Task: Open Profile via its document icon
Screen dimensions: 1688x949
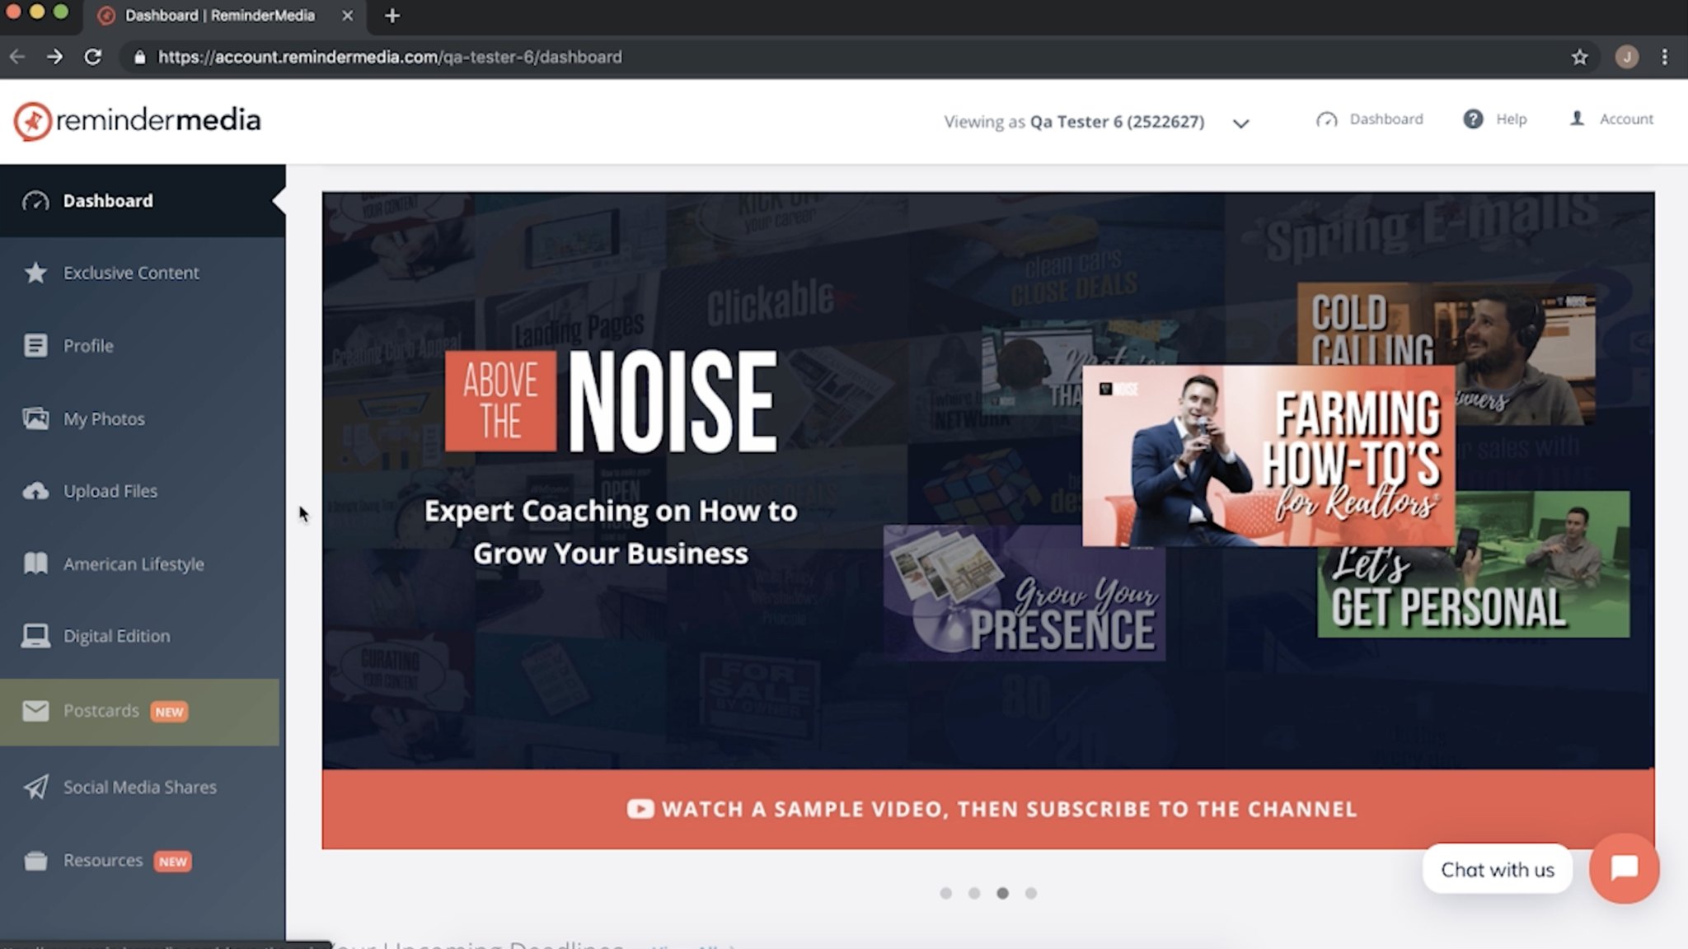Action: point(35,345)
